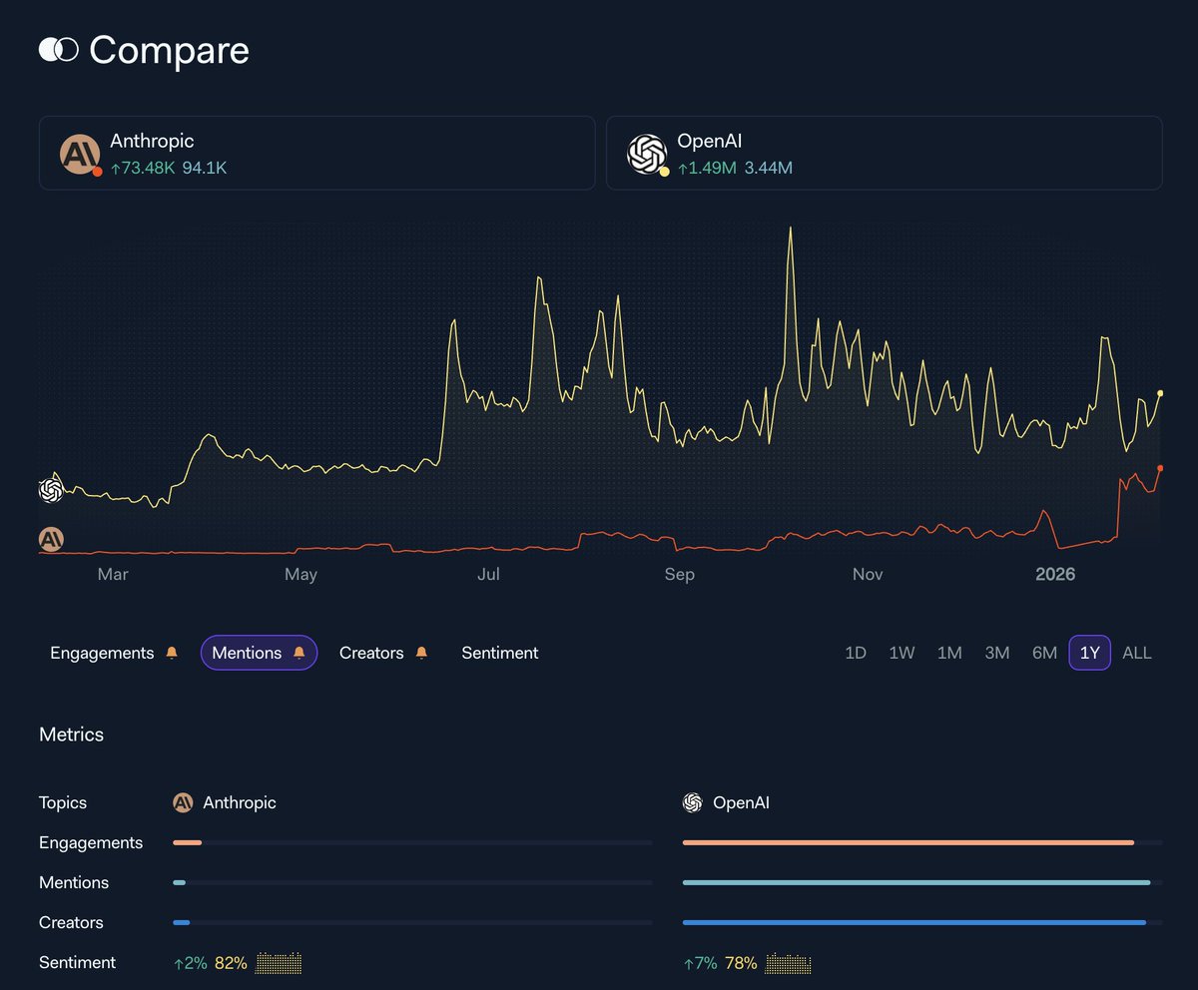Click the Anthropic icon on the chart's left edge
The image size is (1198, 990).
[50, 539]
